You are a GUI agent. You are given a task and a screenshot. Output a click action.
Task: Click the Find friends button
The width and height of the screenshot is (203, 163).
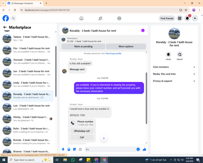click(x=167, y=18)
